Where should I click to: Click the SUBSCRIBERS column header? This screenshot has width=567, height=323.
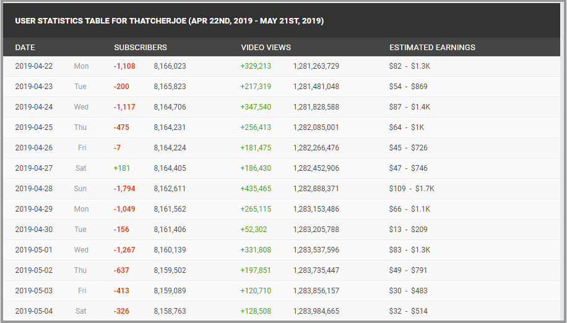[x=141, y=47]
